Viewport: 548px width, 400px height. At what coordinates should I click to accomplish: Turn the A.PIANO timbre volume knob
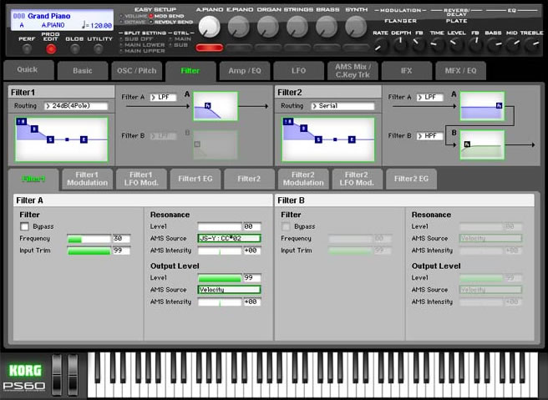[x=210, y=27]
